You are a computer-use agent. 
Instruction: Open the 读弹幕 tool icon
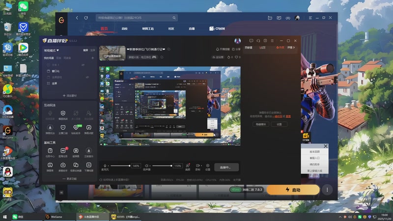point(76,151)
